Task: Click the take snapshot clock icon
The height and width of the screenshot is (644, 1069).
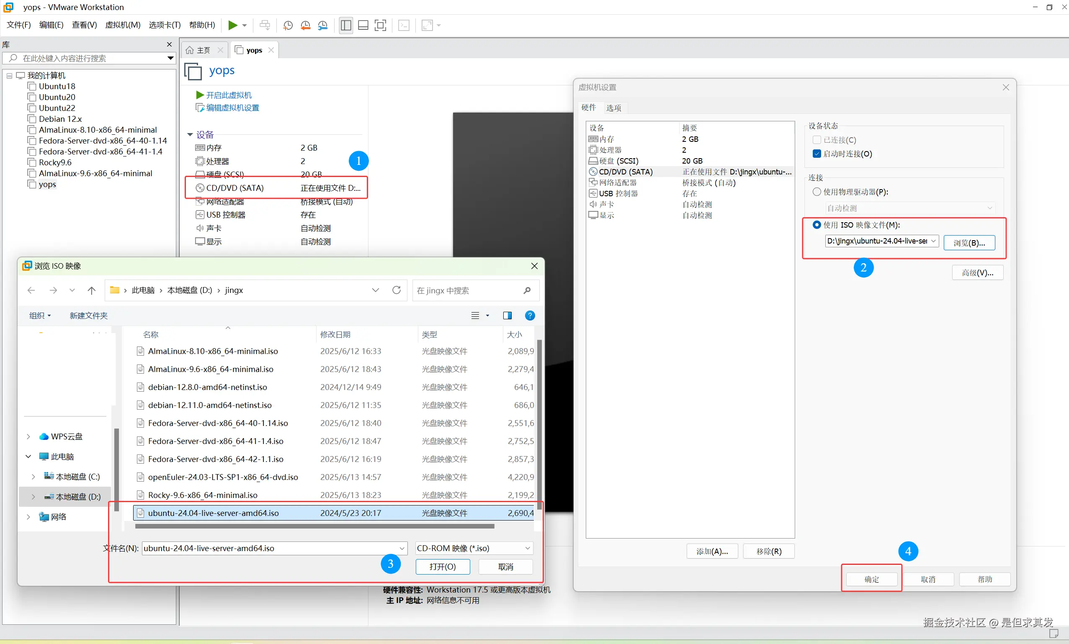Action: 288,25
